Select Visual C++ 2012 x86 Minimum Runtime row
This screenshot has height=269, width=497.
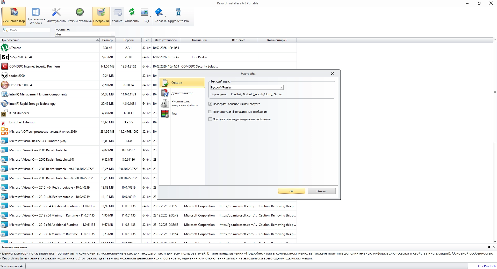[148, 234]
